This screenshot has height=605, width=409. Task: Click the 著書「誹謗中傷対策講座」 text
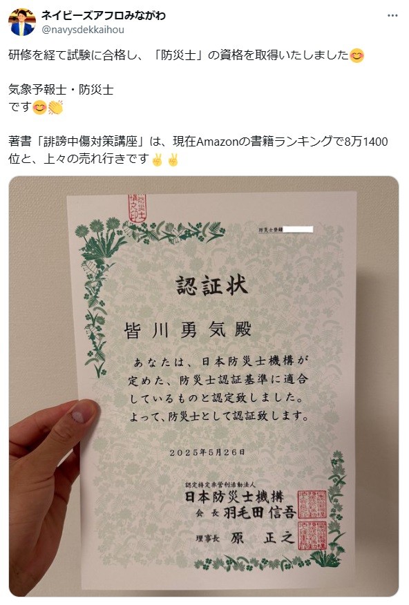(77, 142)
